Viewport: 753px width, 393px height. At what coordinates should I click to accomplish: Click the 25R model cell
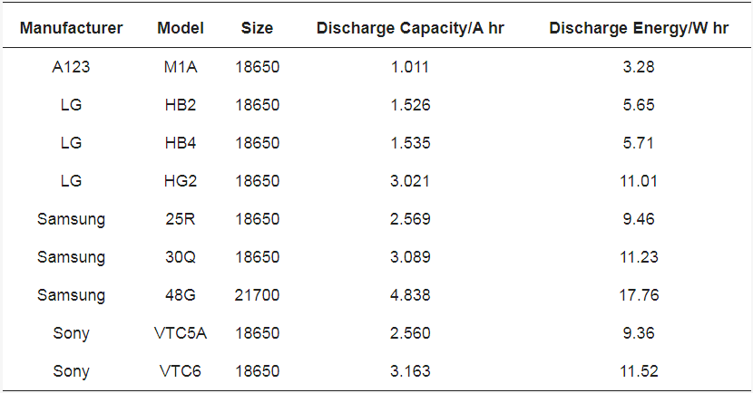point(181,218)
